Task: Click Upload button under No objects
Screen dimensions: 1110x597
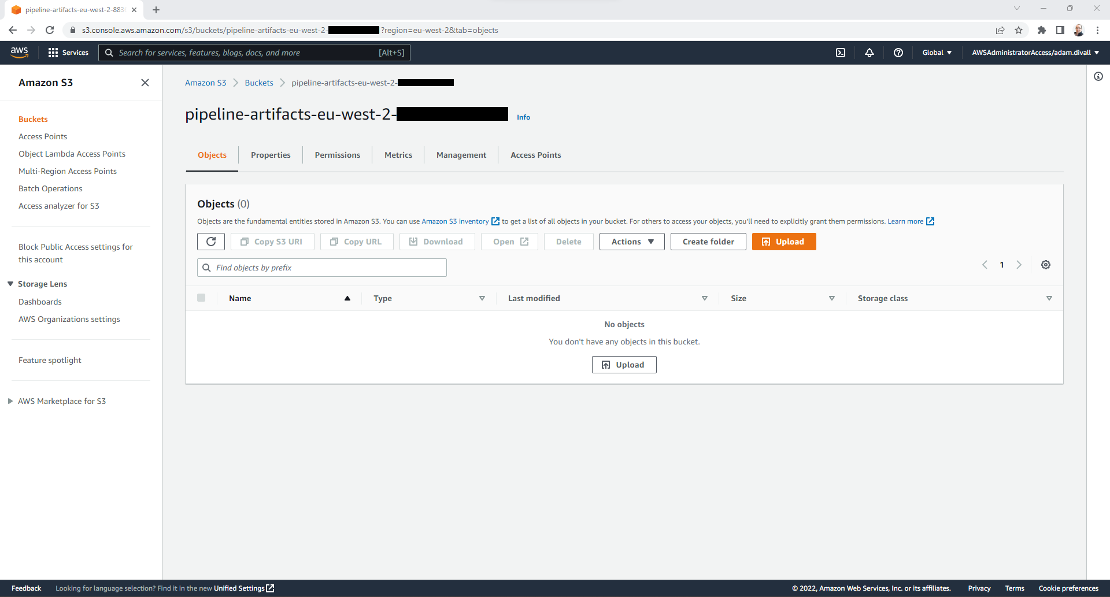Action: [x=624, y=365]
